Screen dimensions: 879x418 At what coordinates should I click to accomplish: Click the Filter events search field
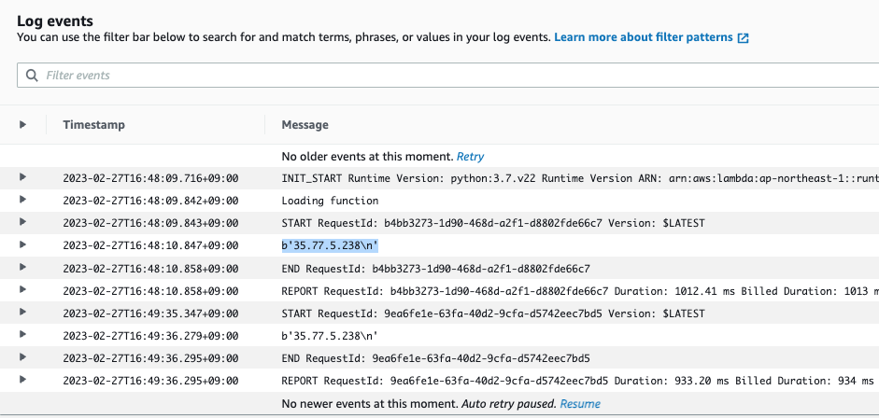click(448, 75)
